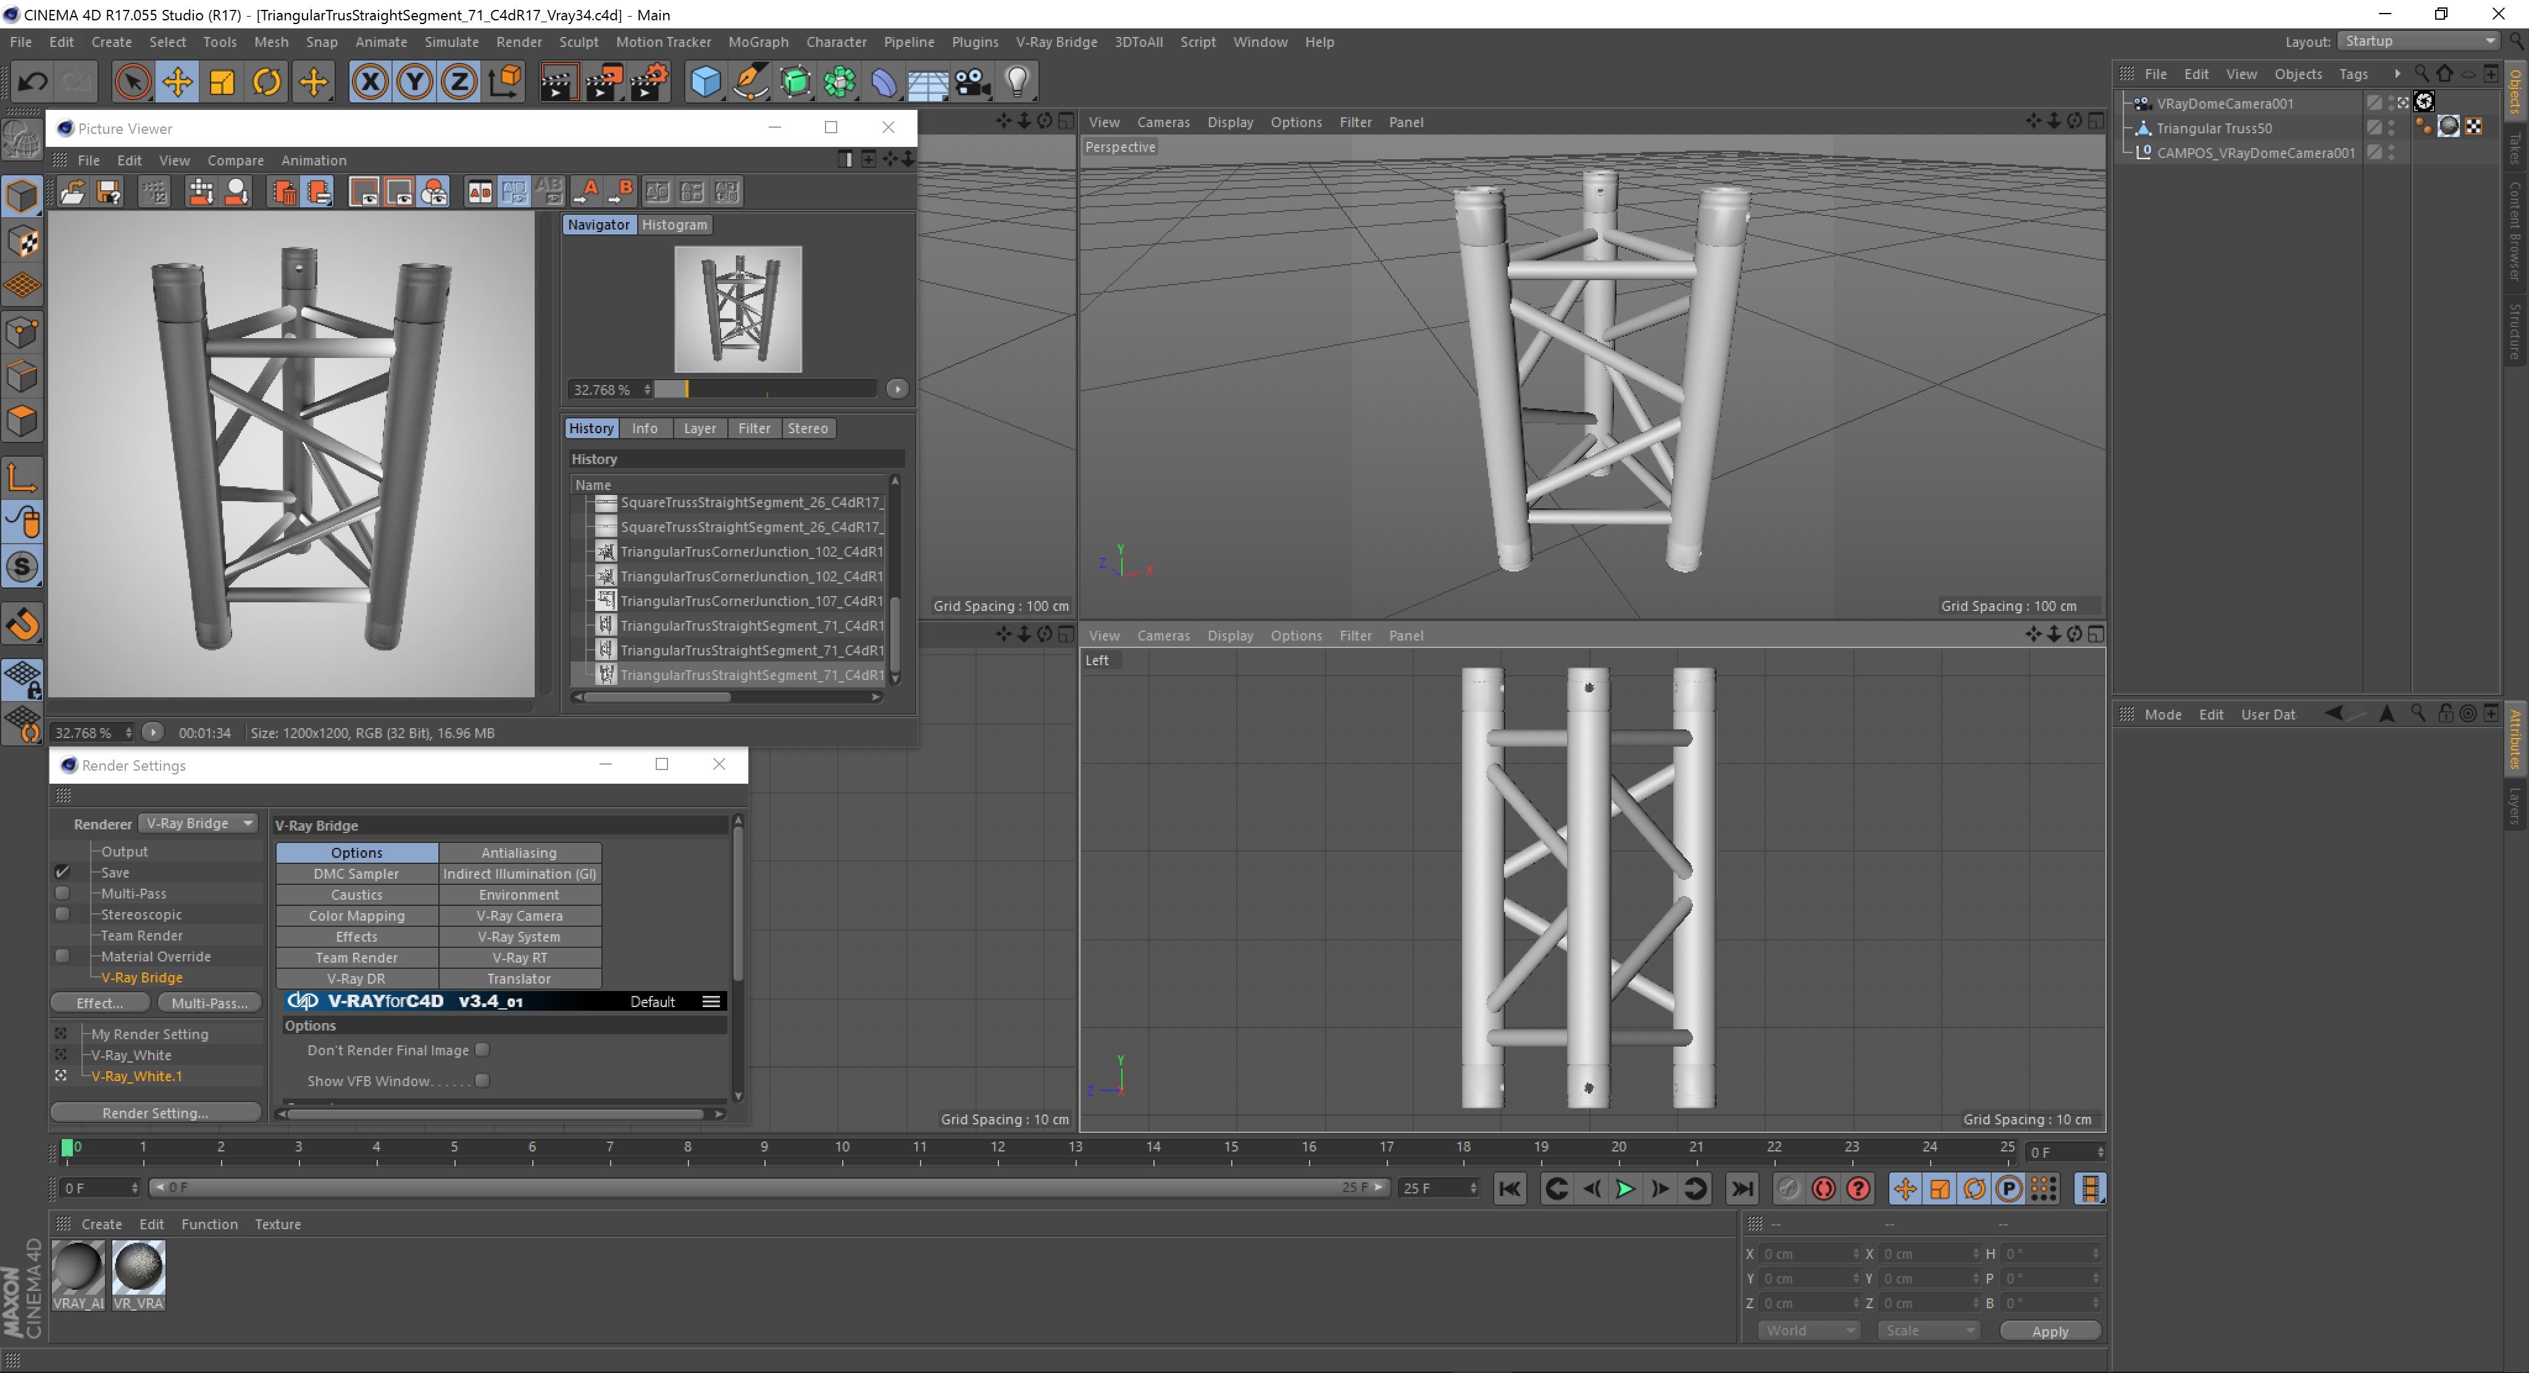
Task: Check the Don't Render Final Image option
Action: [481, 1049]
